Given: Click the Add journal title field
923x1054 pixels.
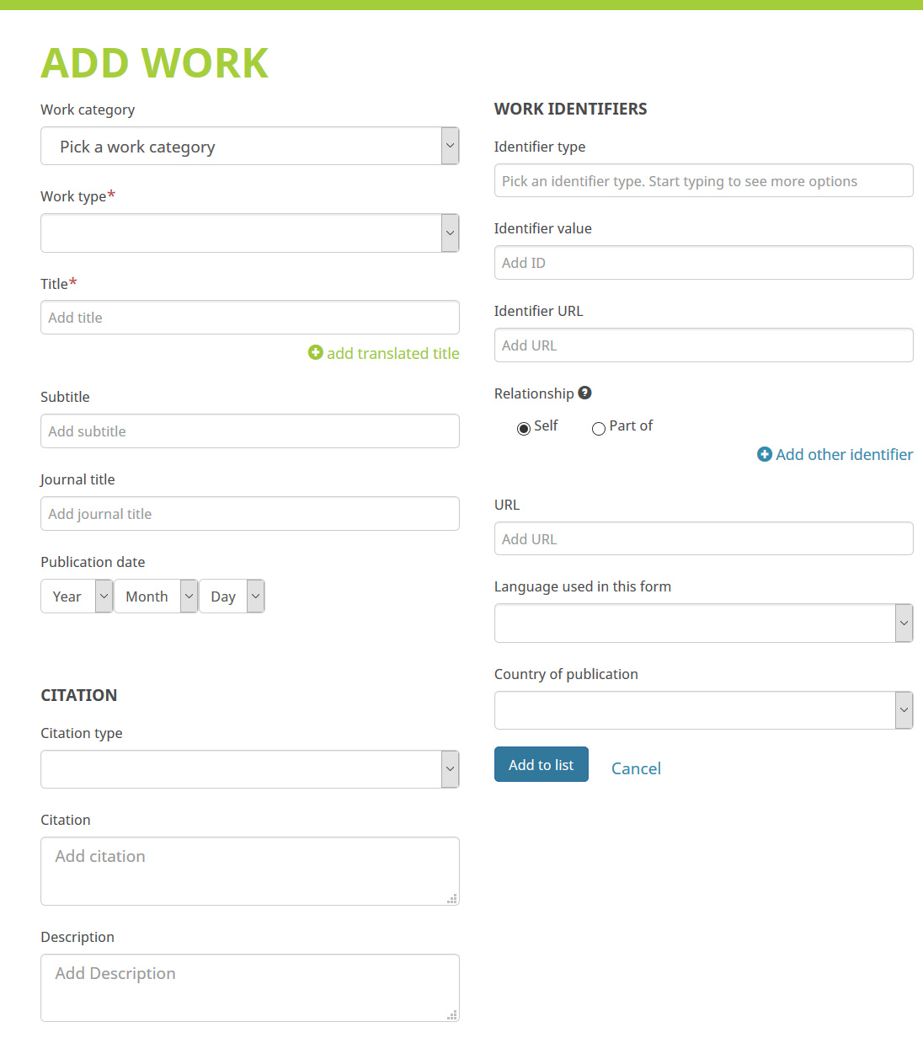Looking at the screenshot, I should click(x=250, y=514).
